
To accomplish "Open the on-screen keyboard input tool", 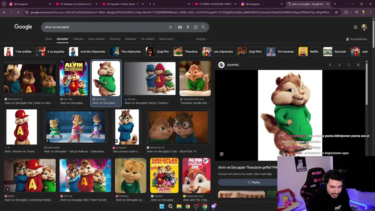I will click(x=180, y=27).
